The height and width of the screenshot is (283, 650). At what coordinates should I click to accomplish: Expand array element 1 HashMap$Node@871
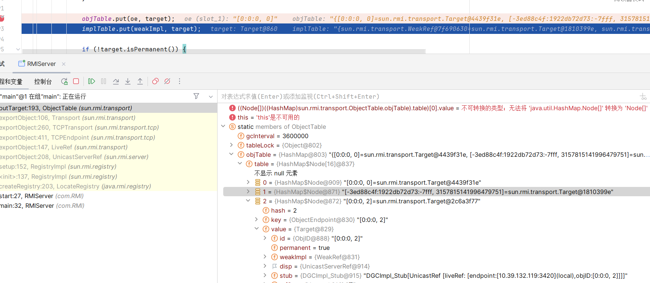[248, 191]
